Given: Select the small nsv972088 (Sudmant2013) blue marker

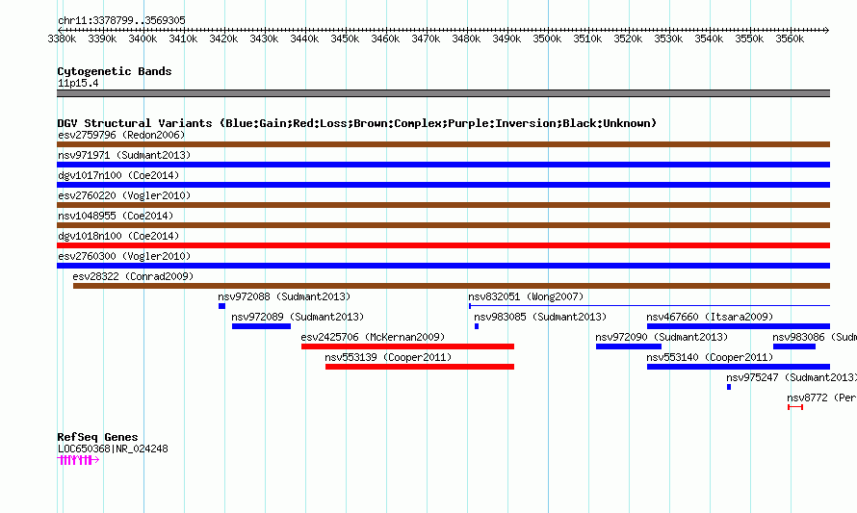Looking at the screenshot, I should point(221,306).
